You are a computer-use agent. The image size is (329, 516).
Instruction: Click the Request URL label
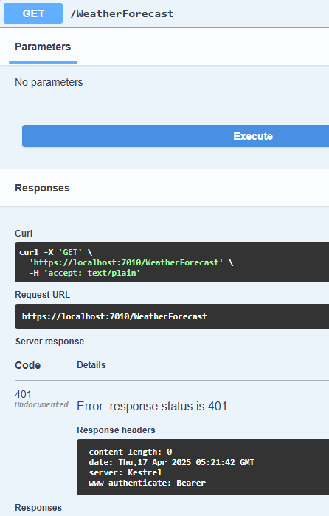click(x=42, y=295)
